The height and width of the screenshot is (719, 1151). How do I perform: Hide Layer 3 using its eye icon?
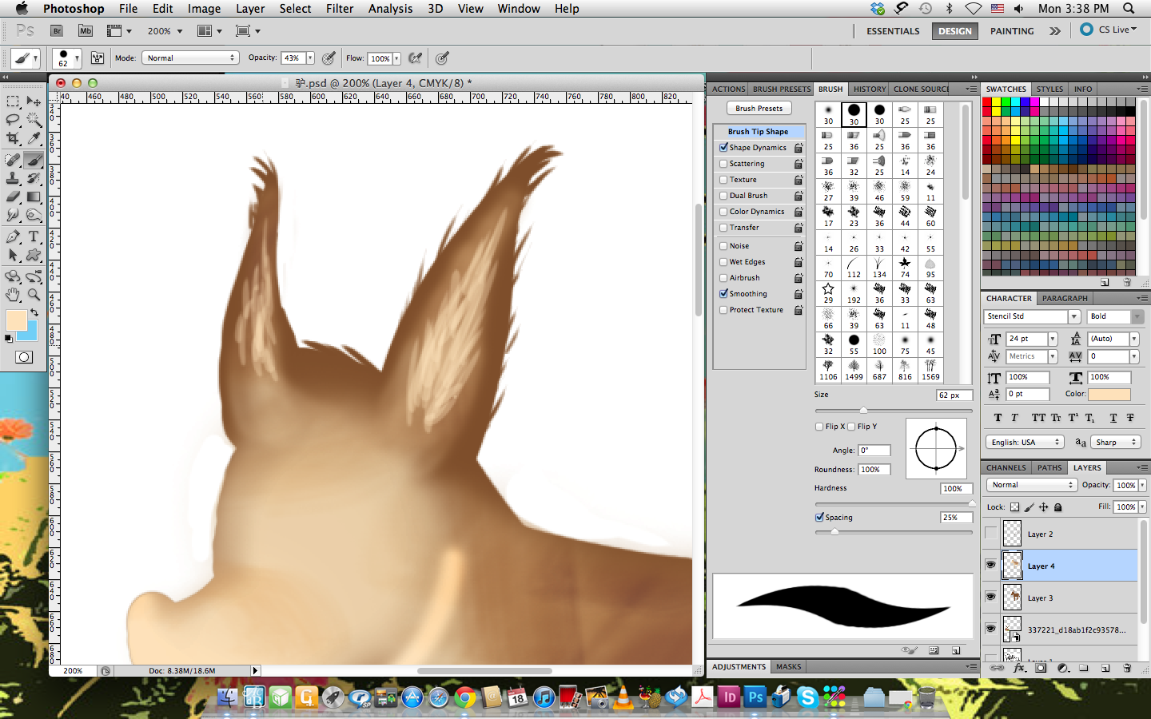(991, 597)
